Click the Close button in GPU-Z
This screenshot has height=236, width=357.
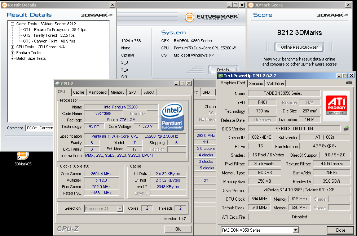point(340,230)
